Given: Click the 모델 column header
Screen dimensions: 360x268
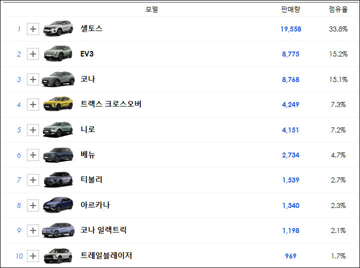Looking at the screenshot, I should coord(152,9).
